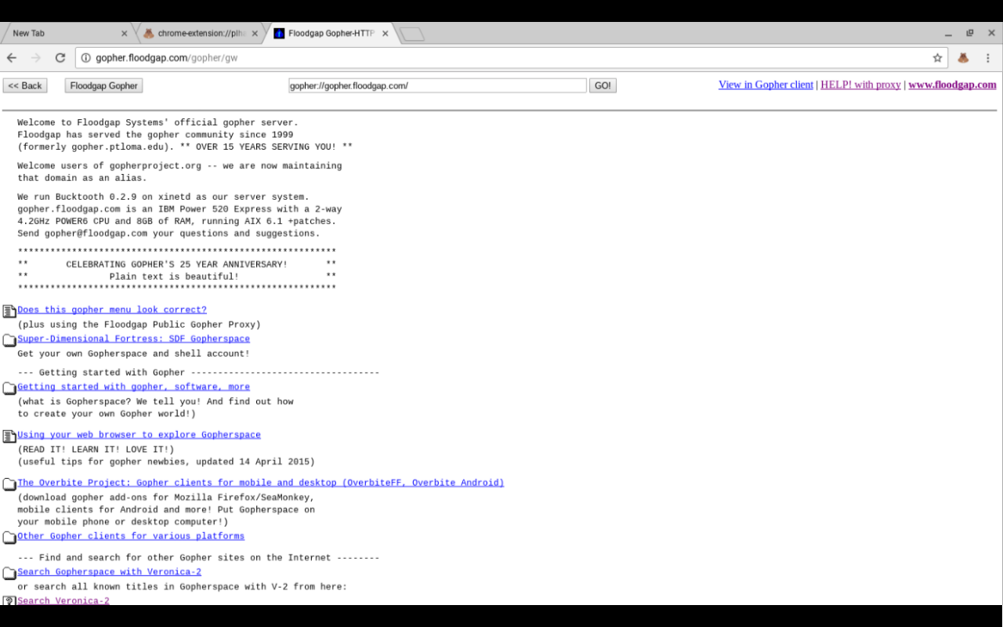Open the Chrome three-dot menu
Screen dimensions: 1003x627
pos(988,57)
